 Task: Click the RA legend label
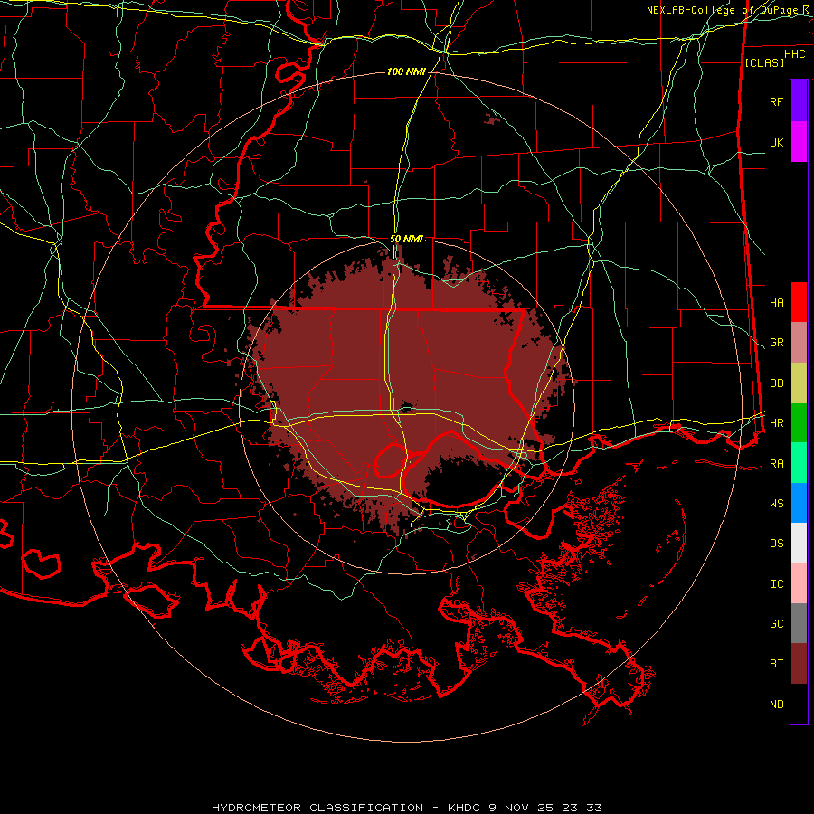click(777, 464)
